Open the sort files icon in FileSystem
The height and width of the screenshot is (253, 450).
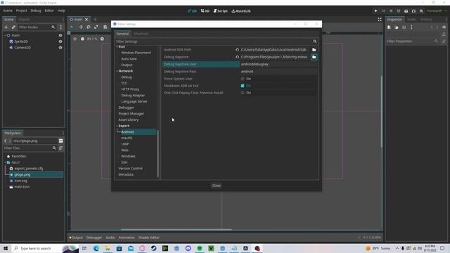(61, 148)
